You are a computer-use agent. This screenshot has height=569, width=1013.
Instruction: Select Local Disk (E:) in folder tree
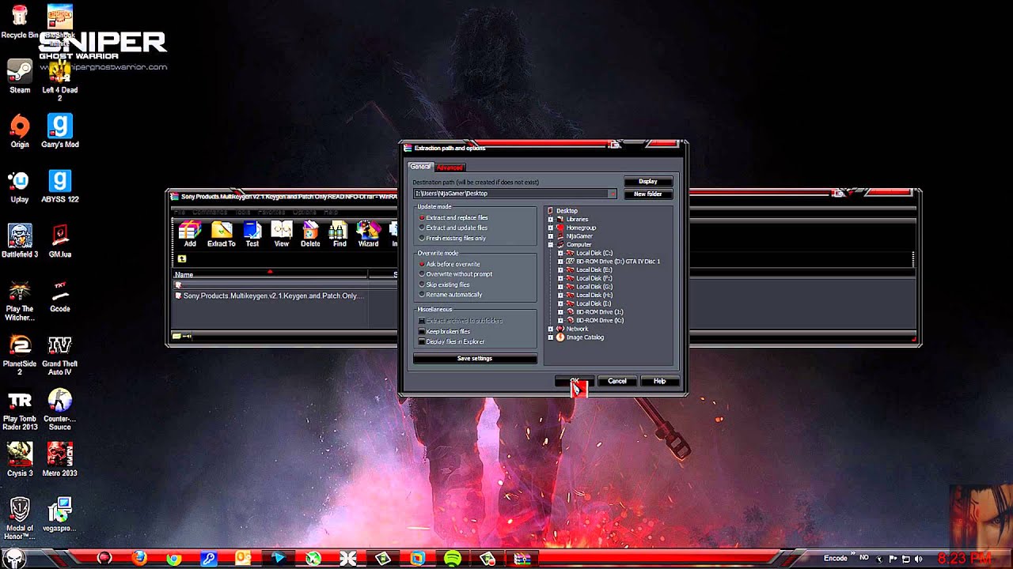pos(594,270)
